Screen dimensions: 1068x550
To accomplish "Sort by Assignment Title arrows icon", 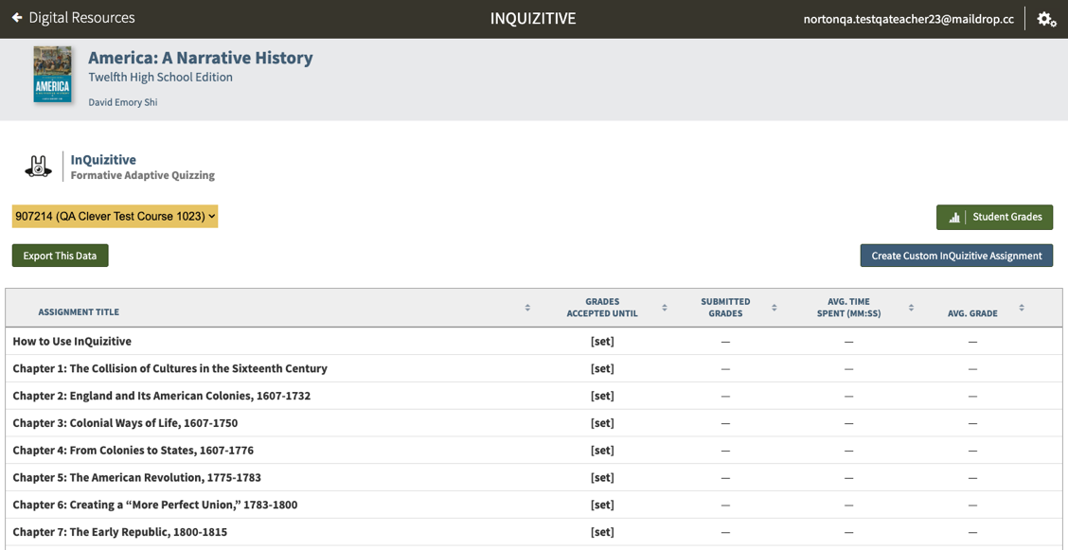I will click(x=527, y=308).
